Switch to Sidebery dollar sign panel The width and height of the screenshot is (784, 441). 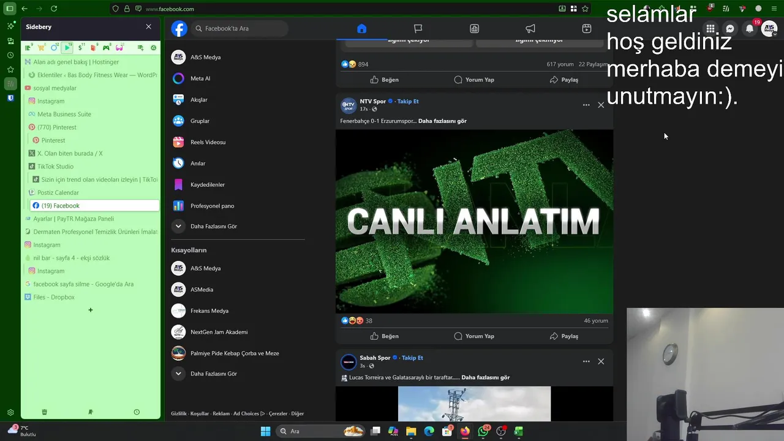pyautogui.click(x=81, y=47)
